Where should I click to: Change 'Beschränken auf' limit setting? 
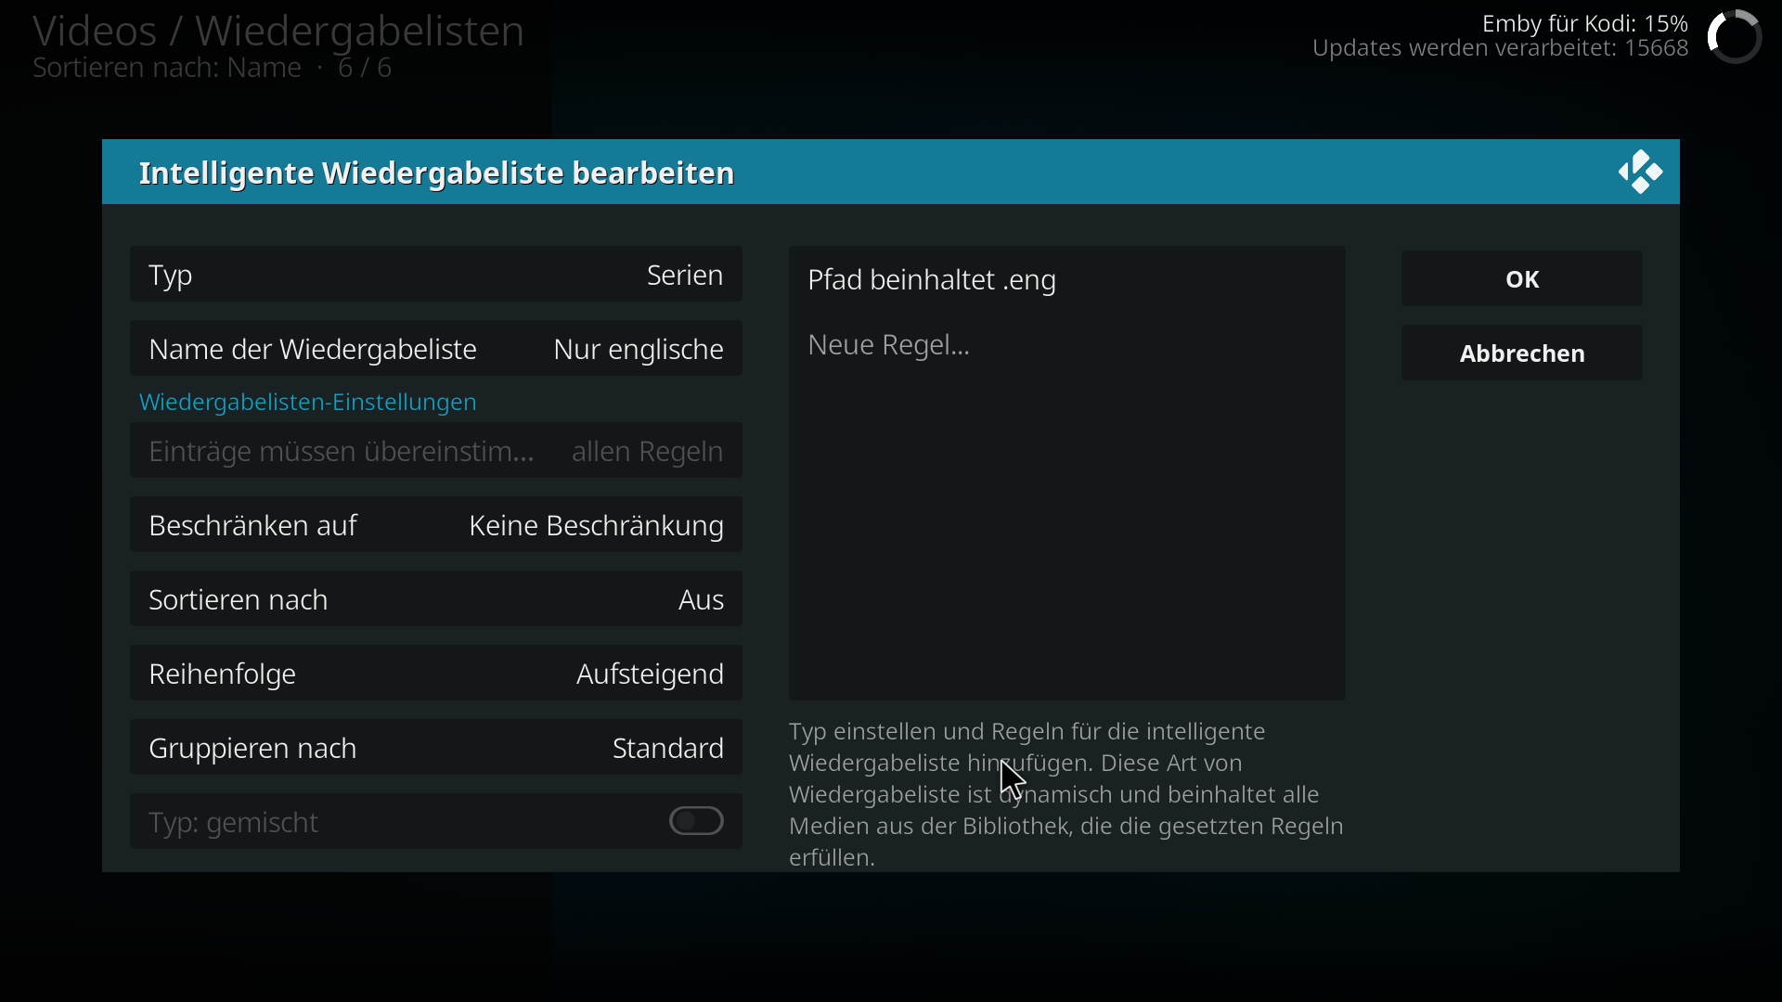tap(435, 525)
